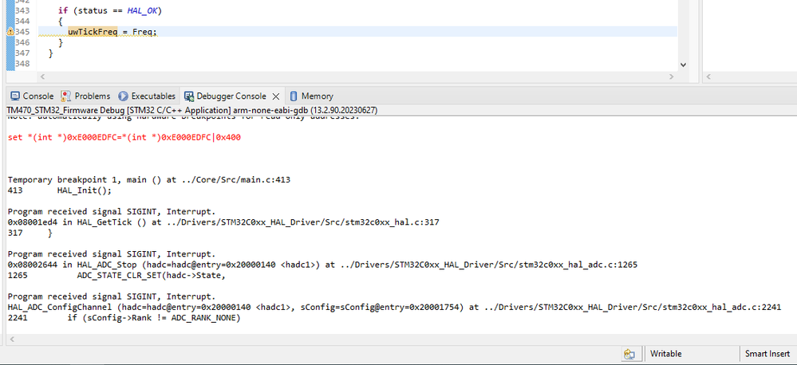The width and height of the screenshot is (797, 365).
Task: Click line number 347 in the editor gutter
Action: [x=22, y=53]
